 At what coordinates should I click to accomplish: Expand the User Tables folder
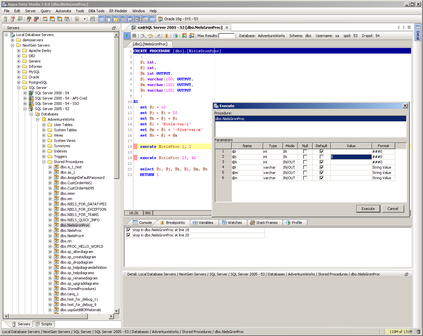[44, 125]
